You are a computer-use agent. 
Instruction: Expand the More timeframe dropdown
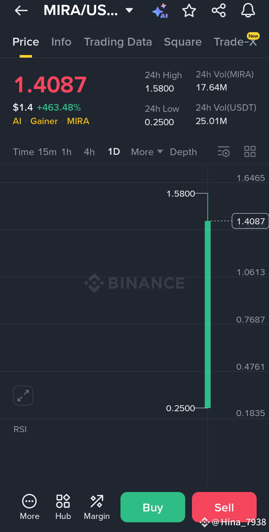point(147,152)
